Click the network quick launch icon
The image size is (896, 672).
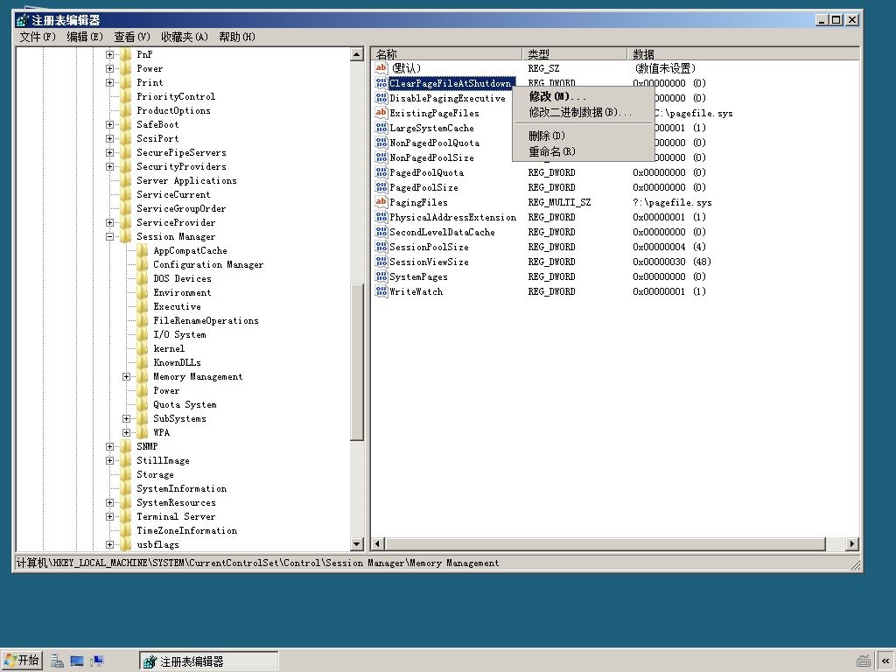[97, 661]
